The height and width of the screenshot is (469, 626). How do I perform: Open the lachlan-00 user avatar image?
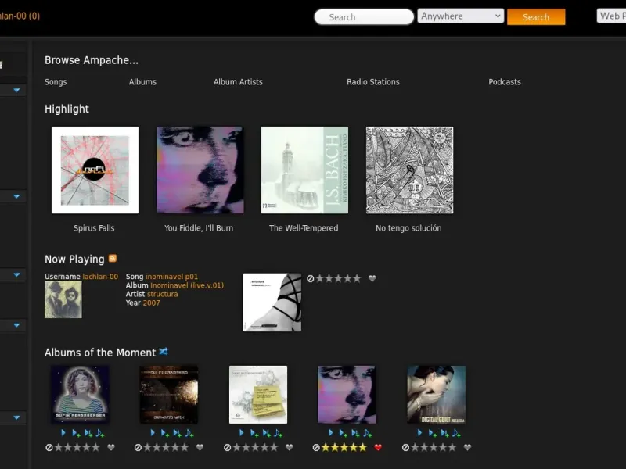pyautogui.click(x=63, y=299)
